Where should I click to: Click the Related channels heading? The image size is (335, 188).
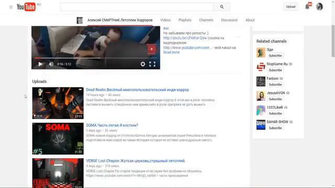pyautogui.click(x=271, y=41)
